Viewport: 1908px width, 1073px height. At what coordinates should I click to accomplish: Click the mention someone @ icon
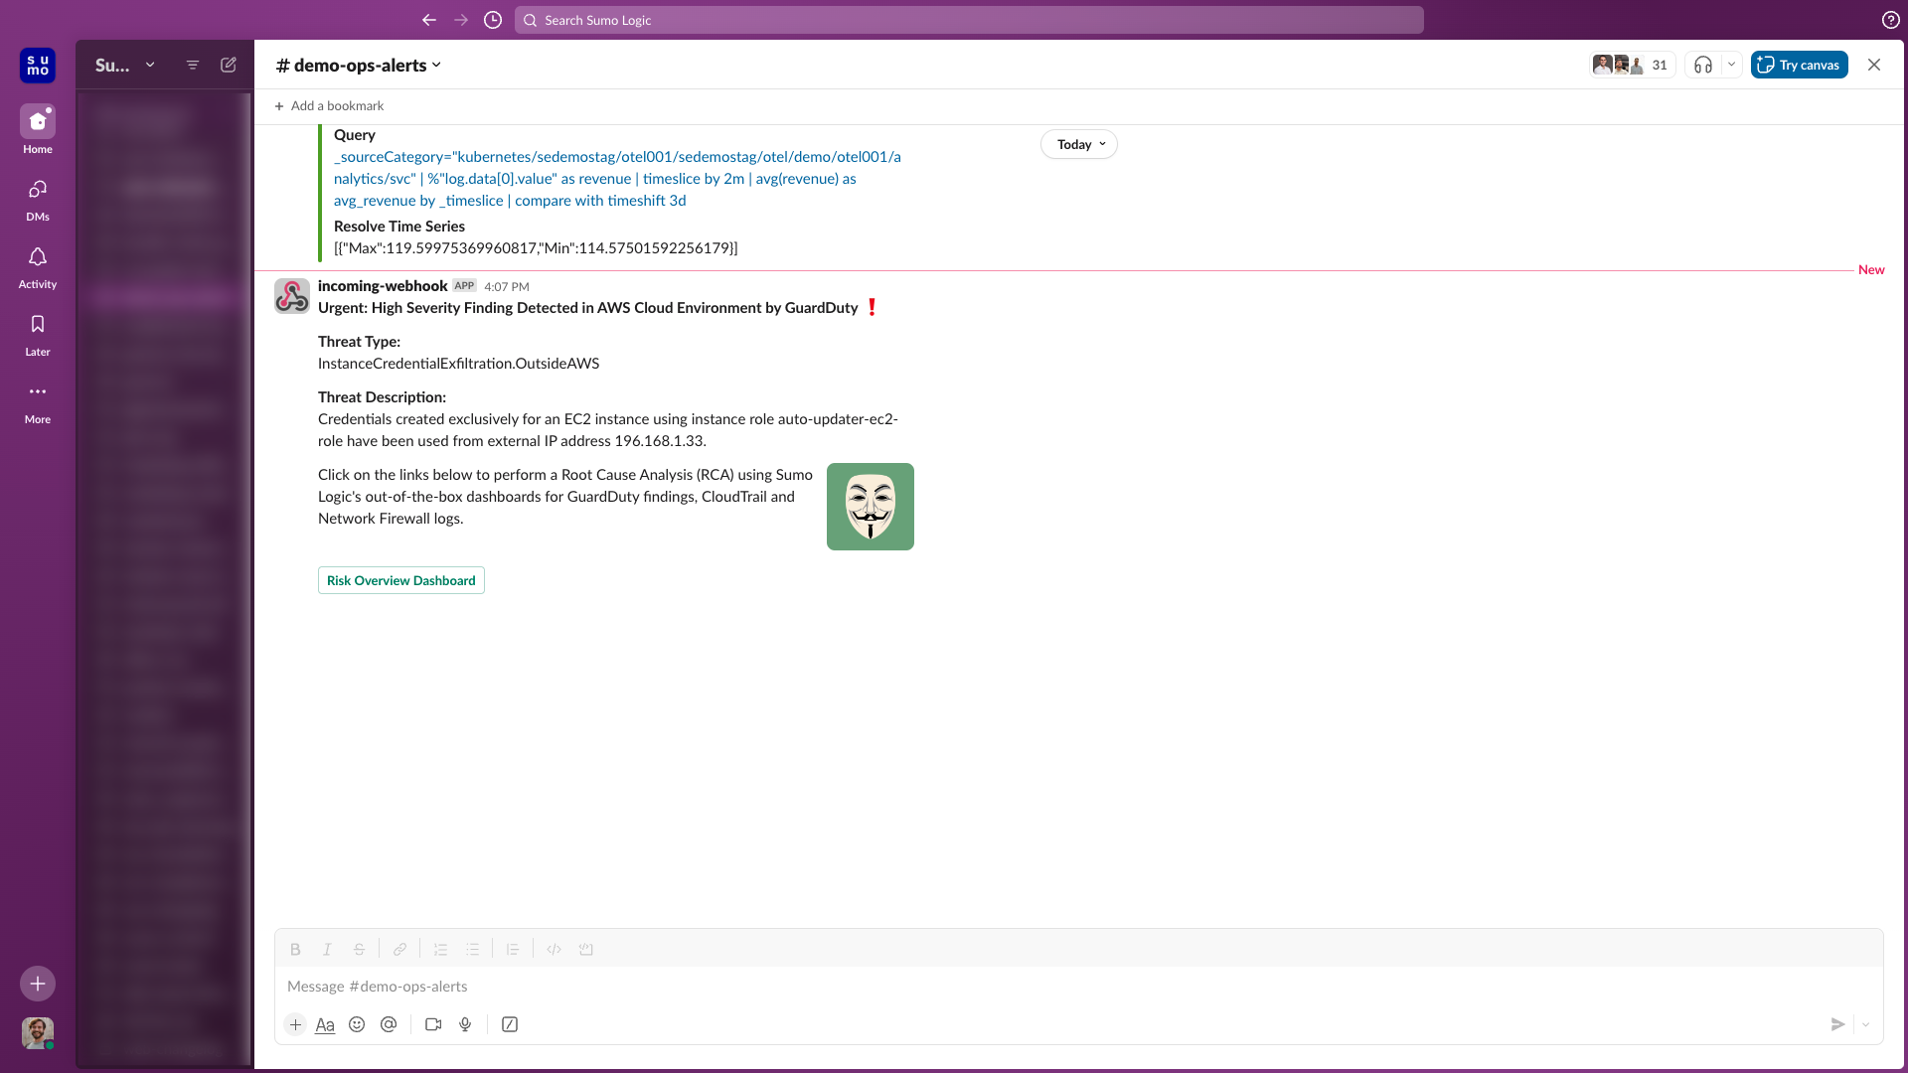click(x=389, y=1024)
